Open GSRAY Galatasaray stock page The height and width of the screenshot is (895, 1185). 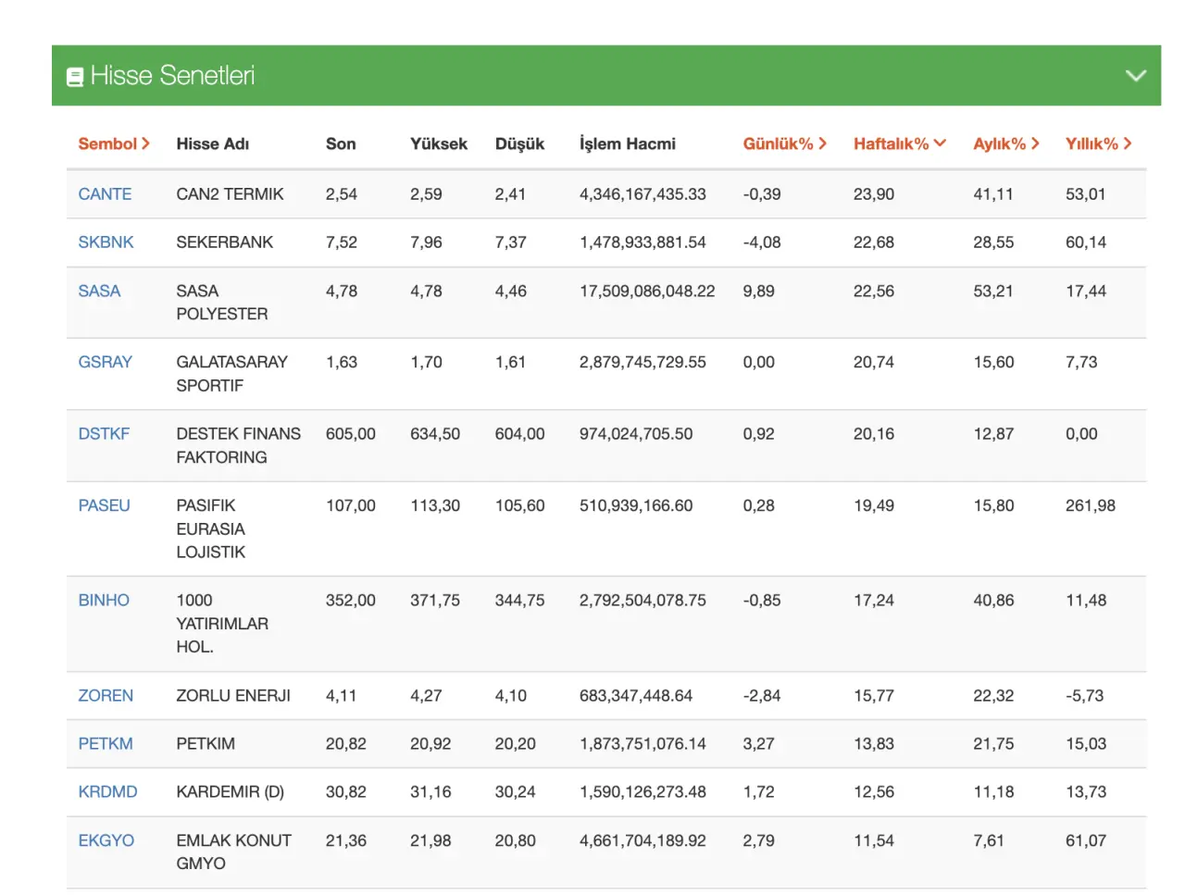pyautogui.click(x=105, y=362)
